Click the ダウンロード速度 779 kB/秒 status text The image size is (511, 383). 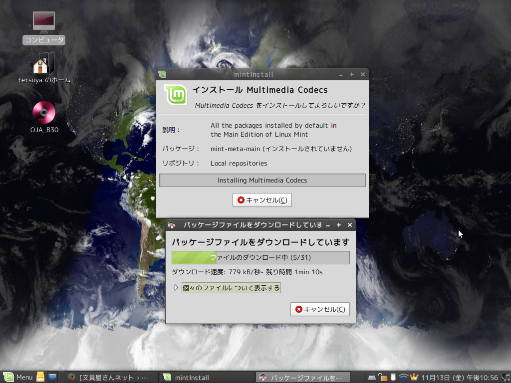pos(247,272)
